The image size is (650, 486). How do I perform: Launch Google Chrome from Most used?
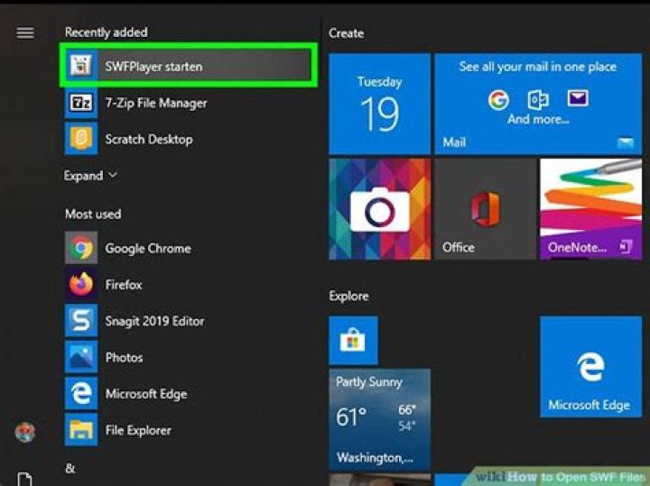(x=147, y=248)
